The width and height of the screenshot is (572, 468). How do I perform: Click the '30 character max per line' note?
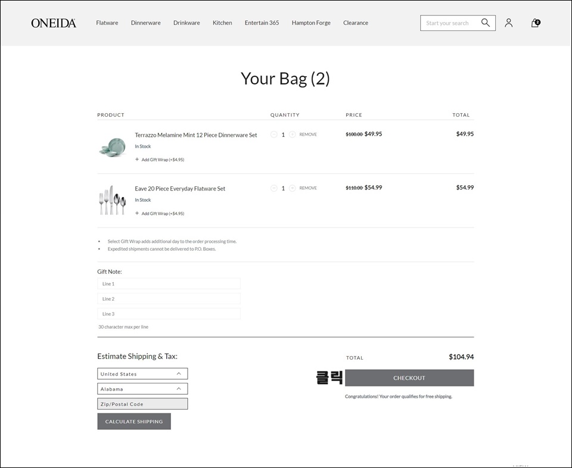[x=123, y=327]
